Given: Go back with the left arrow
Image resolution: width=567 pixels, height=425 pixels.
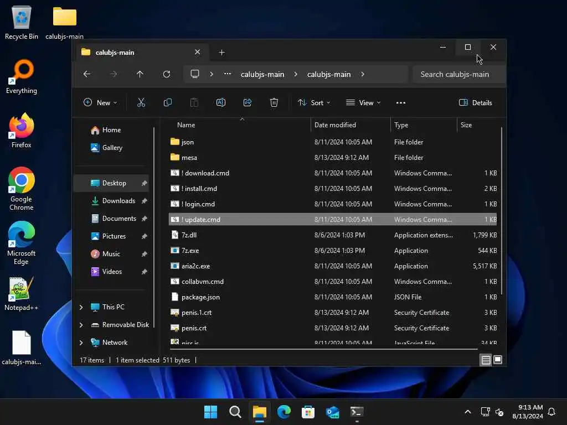Looking at the screenshot, I should tap(87, 74).
